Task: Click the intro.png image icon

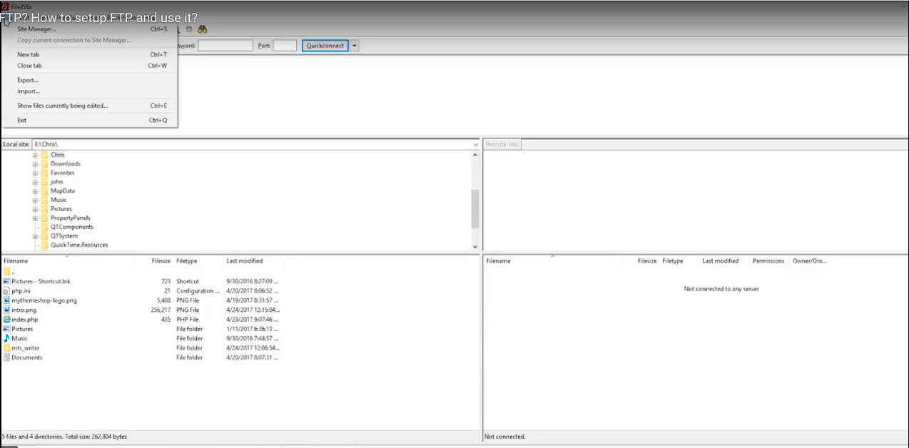Action: click(7, 310)
